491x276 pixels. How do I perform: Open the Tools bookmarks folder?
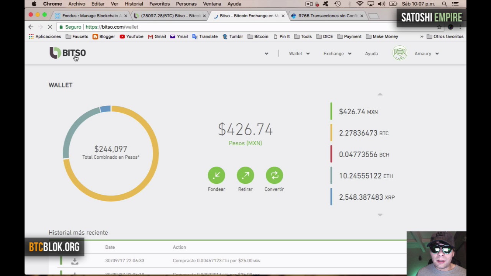click(x=303, y=36)
